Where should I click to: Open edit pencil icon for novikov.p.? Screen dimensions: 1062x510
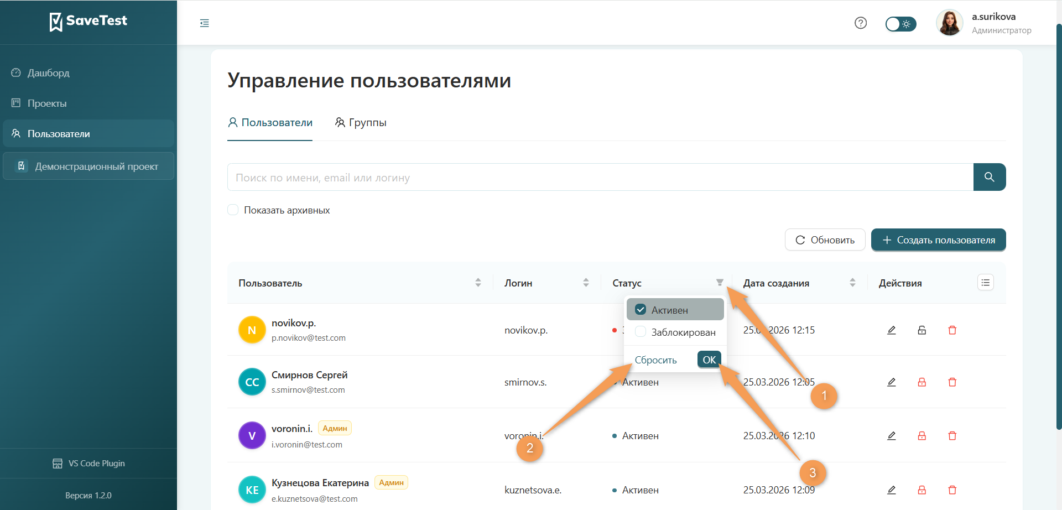tap(891, 330)
